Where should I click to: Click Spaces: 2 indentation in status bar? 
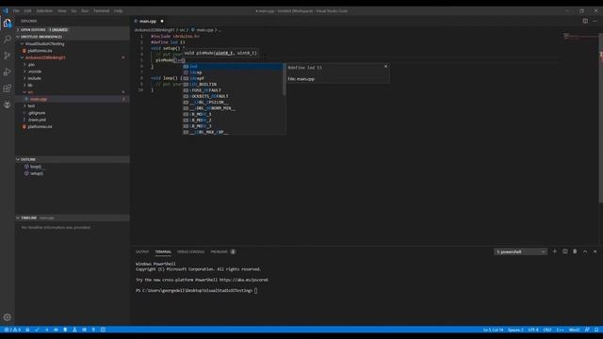pos(515,330)
